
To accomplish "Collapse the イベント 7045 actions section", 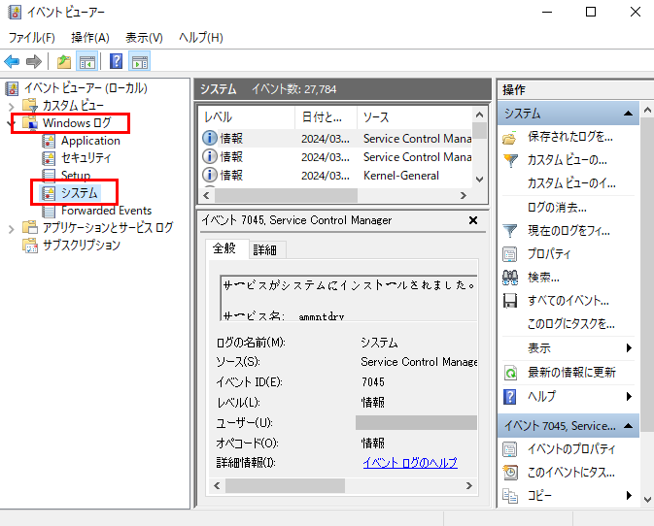I will pos(628,426).
